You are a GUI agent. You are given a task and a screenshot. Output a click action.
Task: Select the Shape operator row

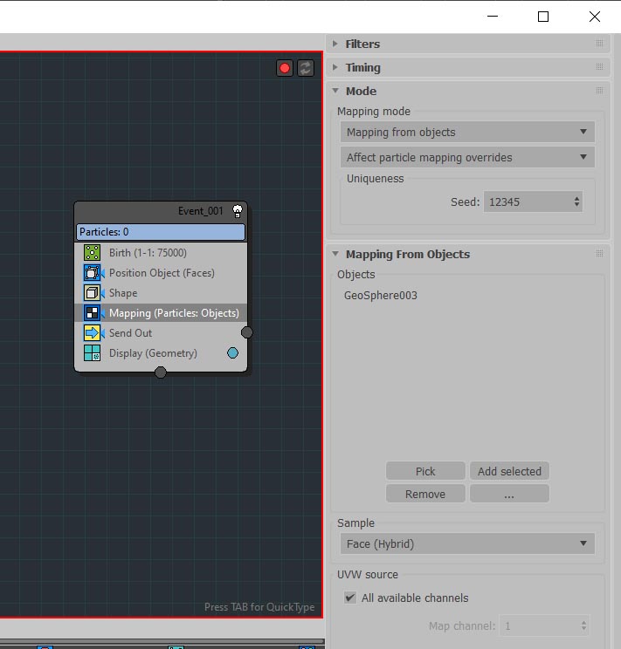pos(161,292)
